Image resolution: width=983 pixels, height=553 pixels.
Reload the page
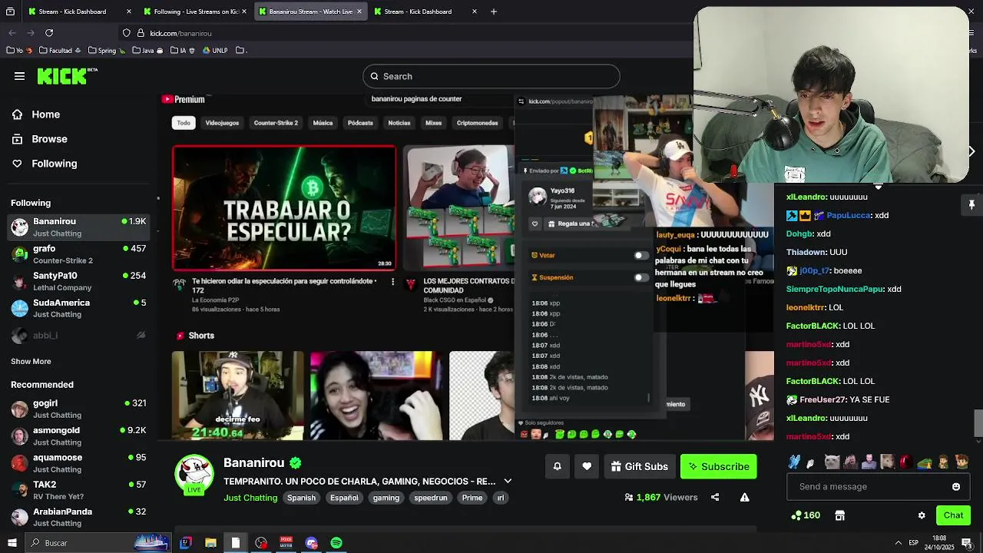(49, 33)
